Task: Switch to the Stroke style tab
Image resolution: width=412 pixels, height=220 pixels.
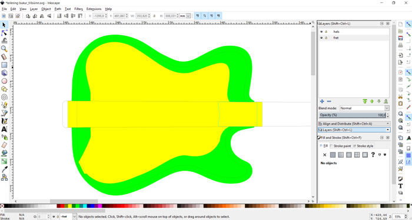Action: (x=363, y=146)
